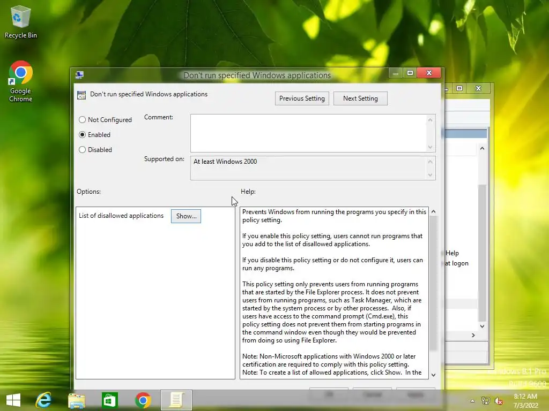Click the policy setting icon beside heading
This screenshot has height=411, width=549.
(x=81, y=95)
